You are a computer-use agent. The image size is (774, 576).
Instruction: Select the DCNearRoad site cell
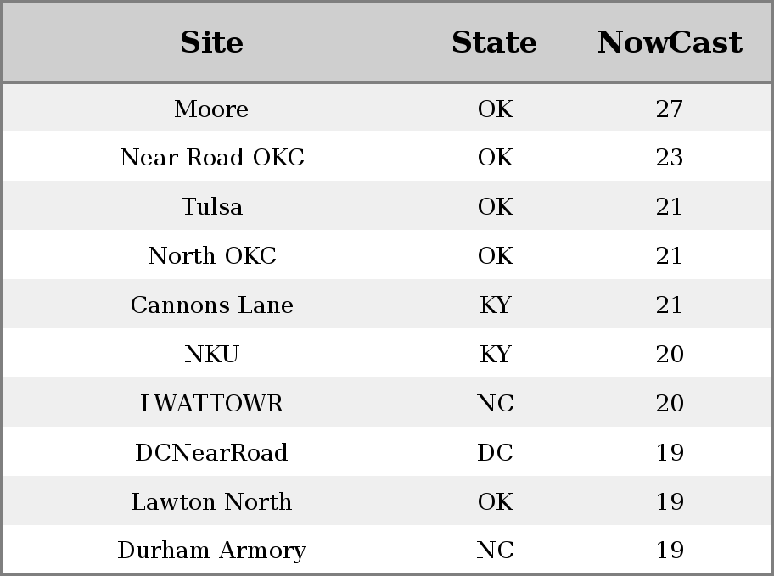211,452
